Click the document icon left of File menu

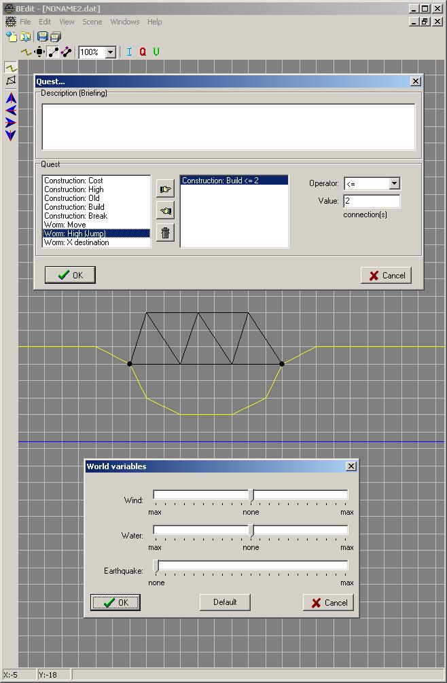10,22
